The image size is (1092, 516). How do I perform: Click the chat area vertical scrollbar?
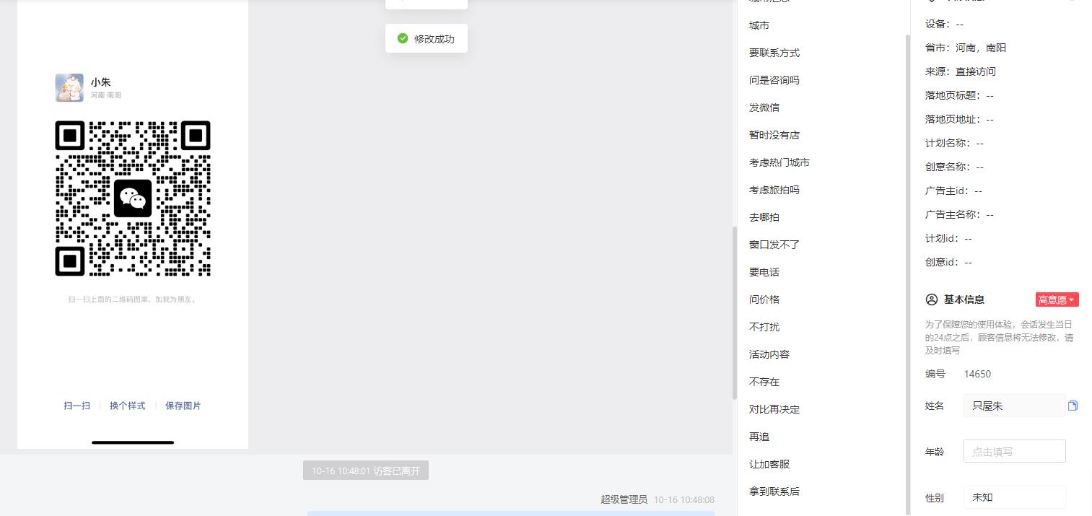click(735, 313)
